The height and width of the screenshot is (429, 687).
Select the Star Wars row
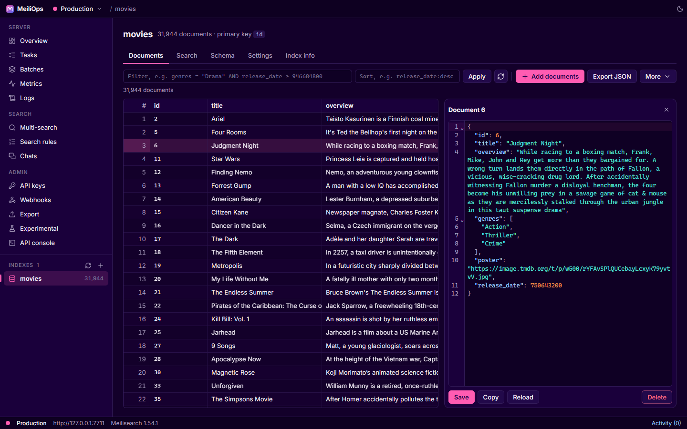[x=281, y=159]
